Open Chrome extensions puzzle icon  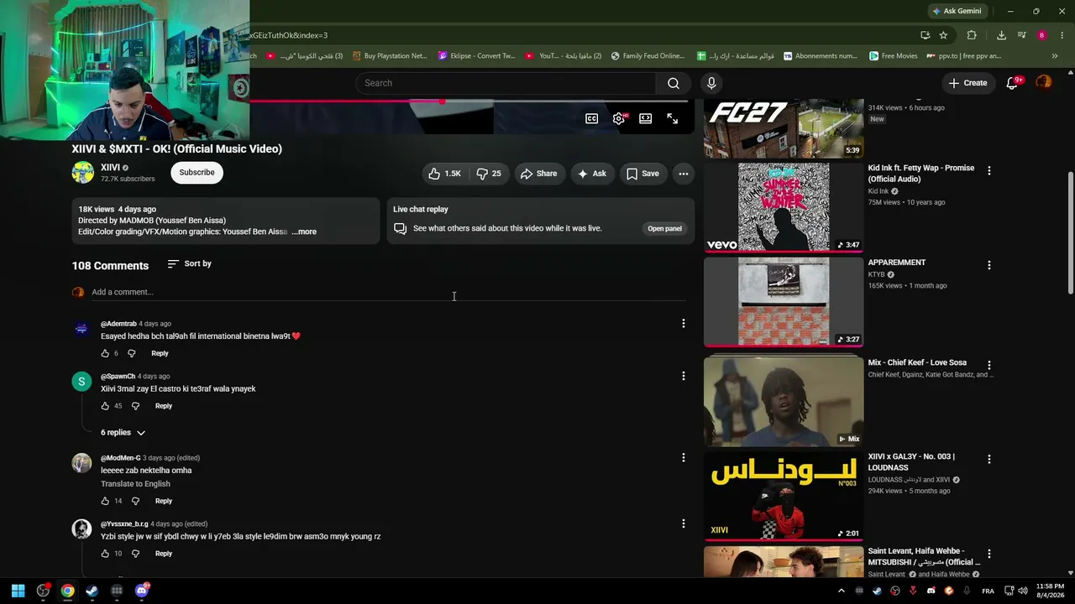click(972, 35)
